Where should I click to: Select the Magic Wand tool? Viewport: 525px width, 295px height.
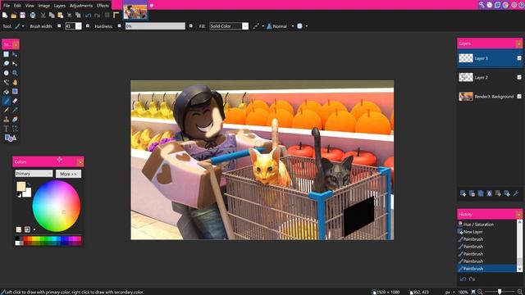[x=6, y=82]
